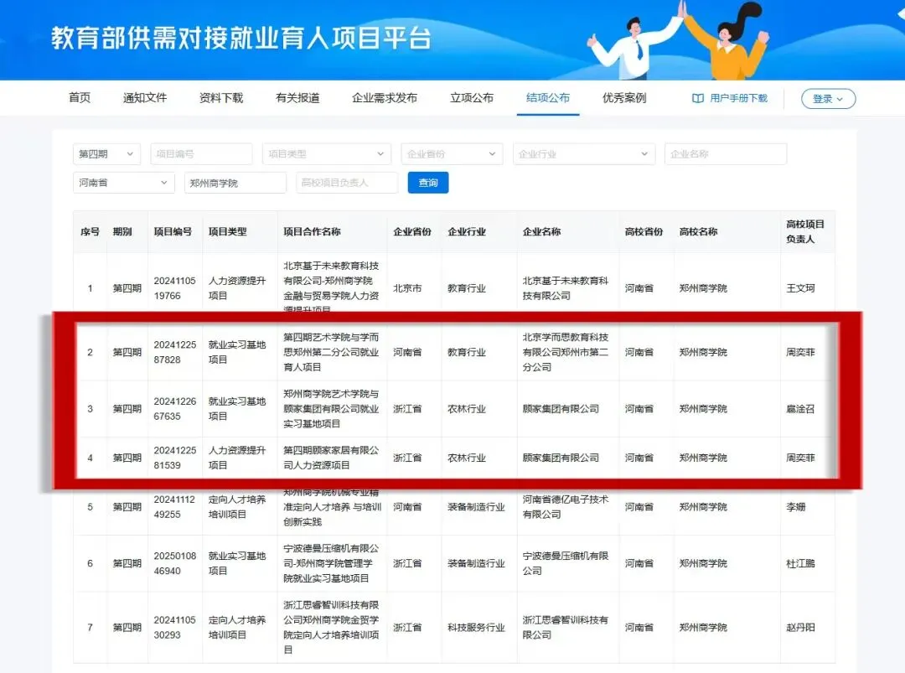905x673 pixels.
Task: Click the 郑州商学院 school name field
Action: pyautogui.click(x=235, y=183)
